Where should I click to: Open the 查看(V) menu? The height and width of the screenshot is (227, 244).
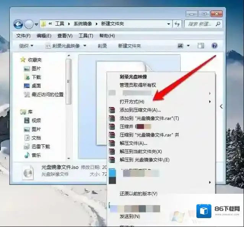coord(65,36)
